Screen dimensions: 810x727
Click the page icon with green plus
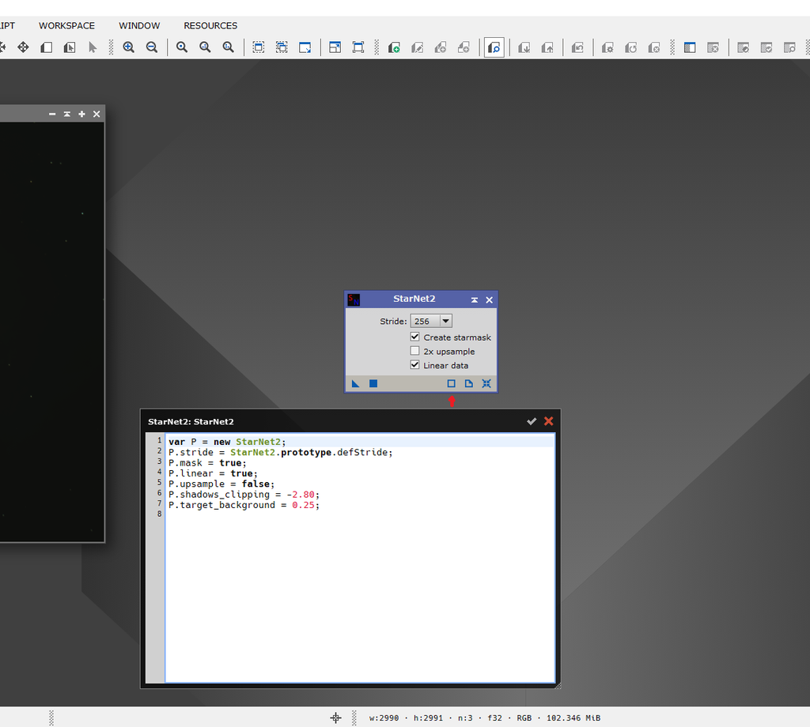click(394, 47)
